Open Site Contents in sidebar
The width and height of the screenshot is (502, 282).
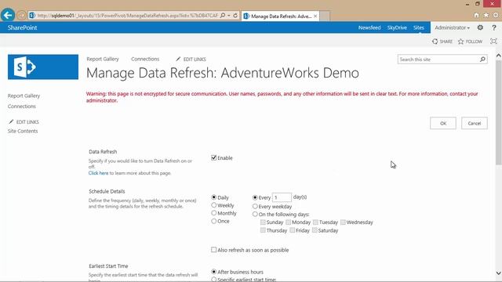click(x=23, y=131)
